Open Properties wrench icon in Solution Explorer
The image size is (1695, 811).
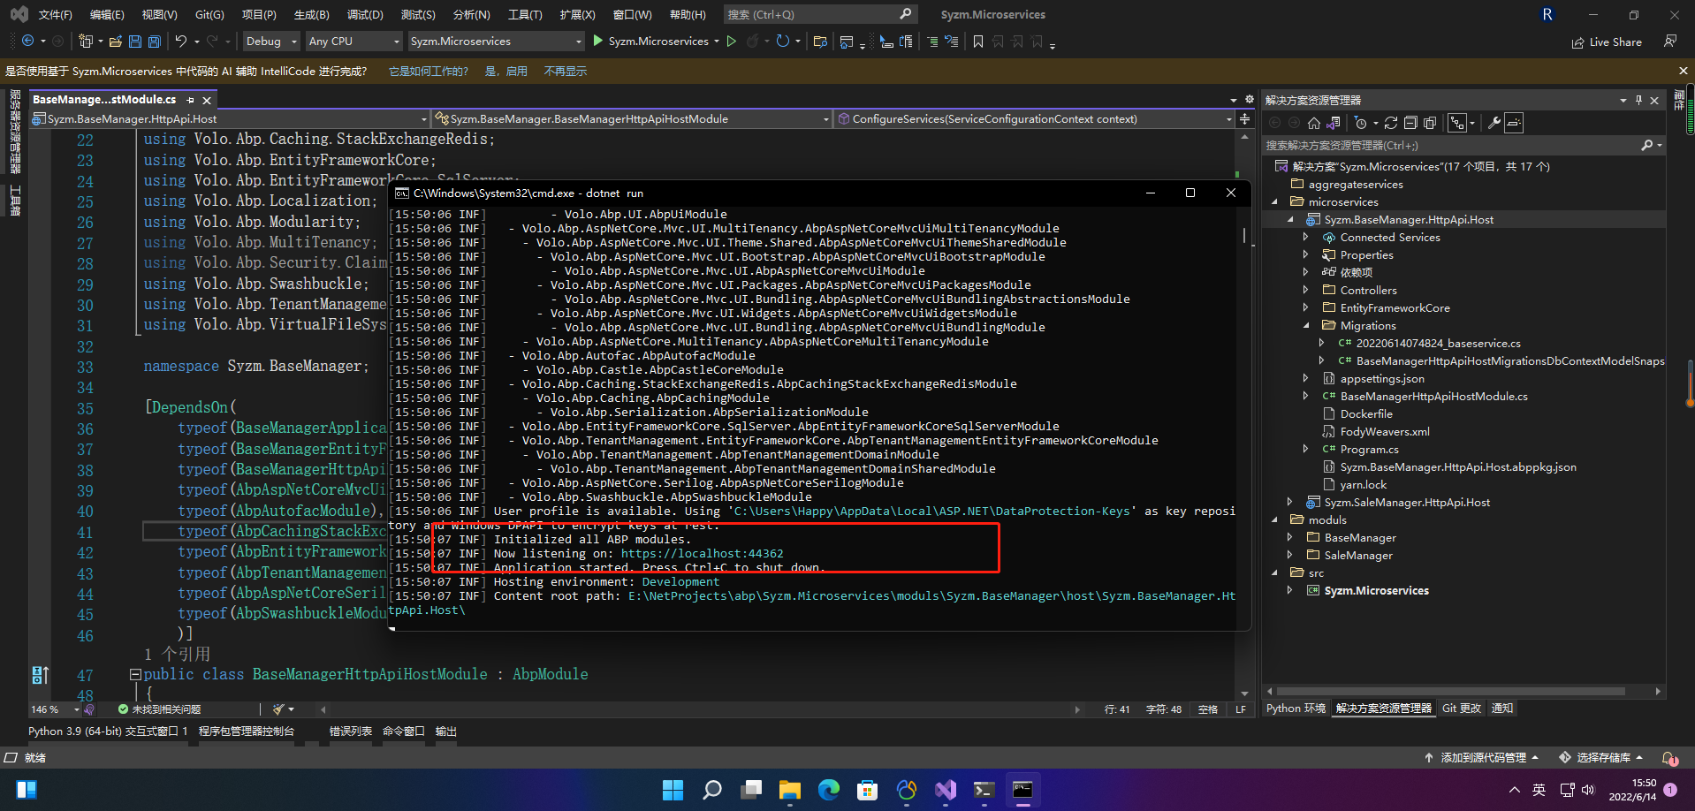pos(1494,123)
